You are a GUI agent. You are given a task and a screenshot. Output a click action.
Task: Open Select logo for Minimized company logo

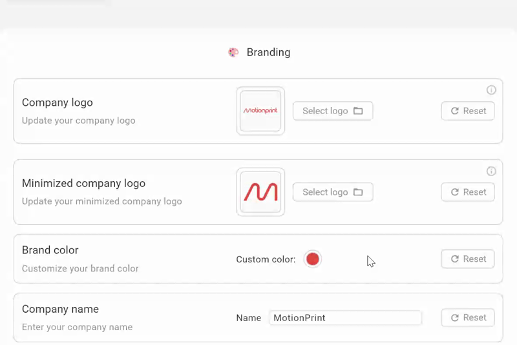pos(333,192)
